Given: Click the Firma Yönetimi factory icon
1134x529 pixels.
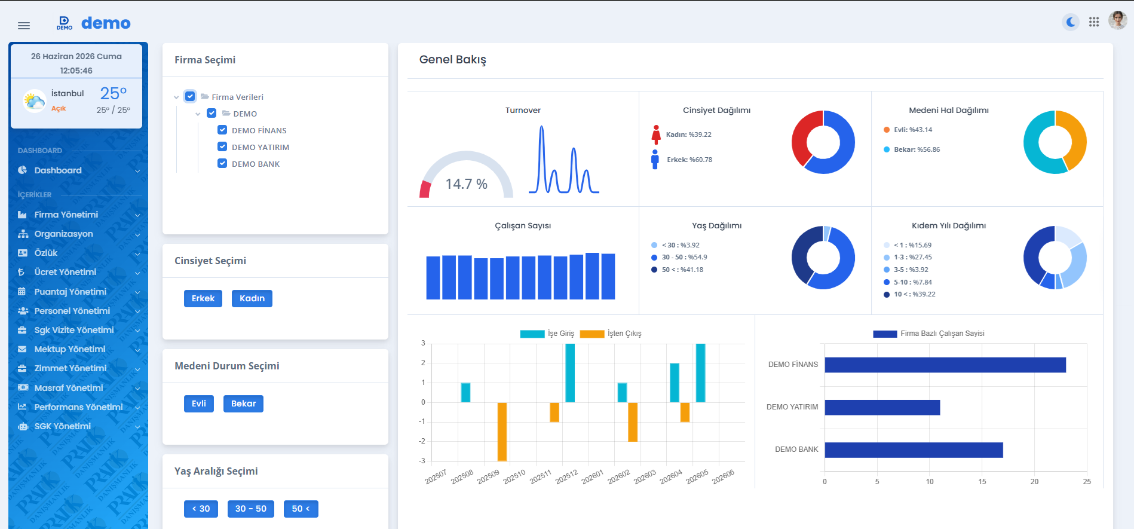Looking at the screenshot, I should click(x=23, y=215).
